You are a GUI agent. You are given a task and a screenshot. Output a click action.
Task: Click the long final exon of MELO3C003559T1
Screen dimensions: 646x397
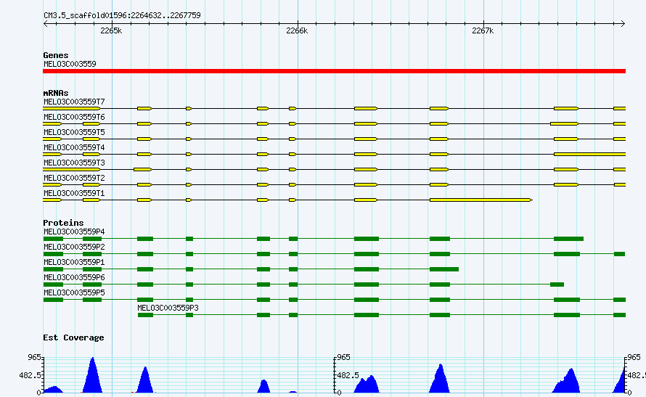coord(481,200)
